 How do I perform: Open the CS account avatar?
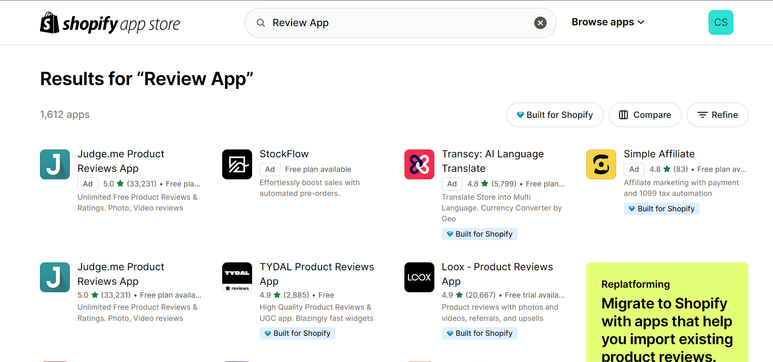[721, 22]
